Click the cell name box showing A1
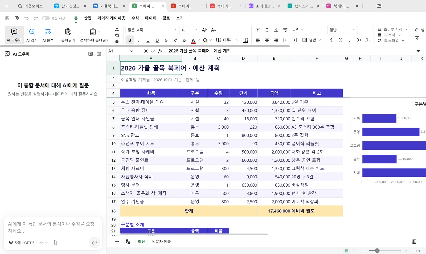This screenshot has height=254, width=426. click(120, 51)
